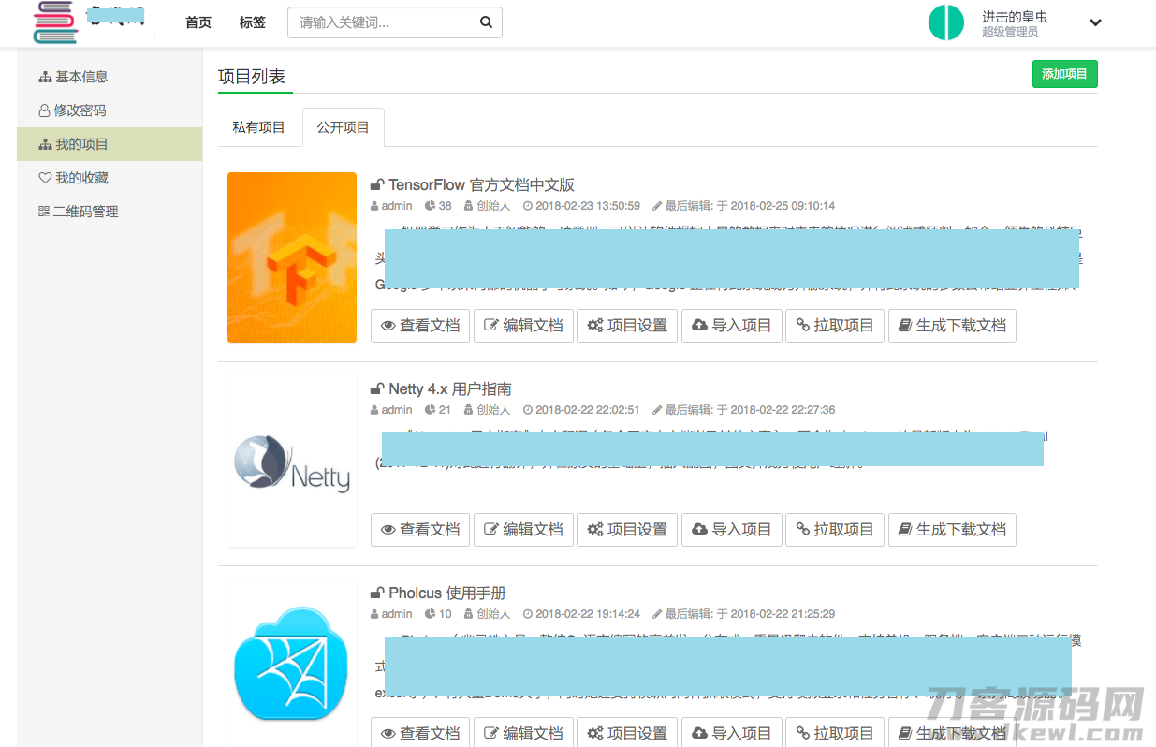Click the cloud upload icon on 导入项目
Viewport: 1156px width, 747px height.
(701, 326)
